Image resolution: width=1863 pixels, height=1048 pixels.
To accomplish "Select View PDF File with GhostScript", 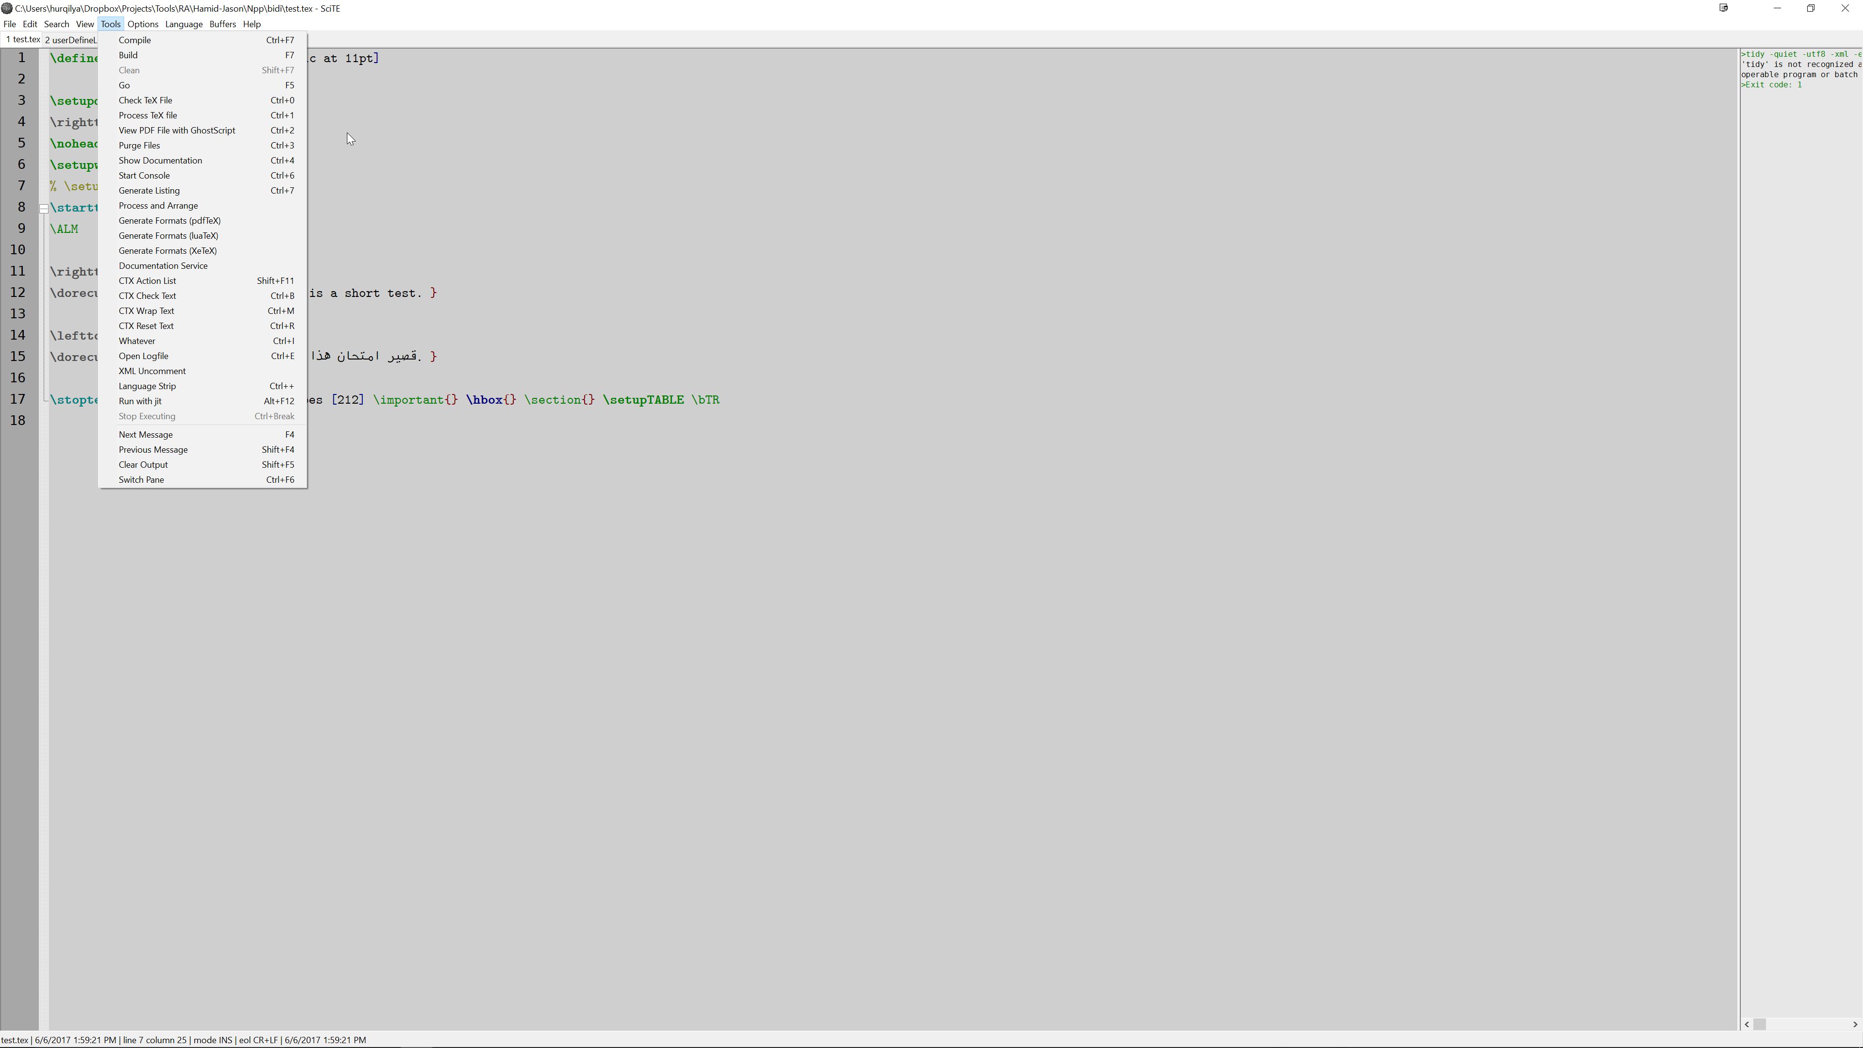I will pyautogui.click(x=177, y=130).
